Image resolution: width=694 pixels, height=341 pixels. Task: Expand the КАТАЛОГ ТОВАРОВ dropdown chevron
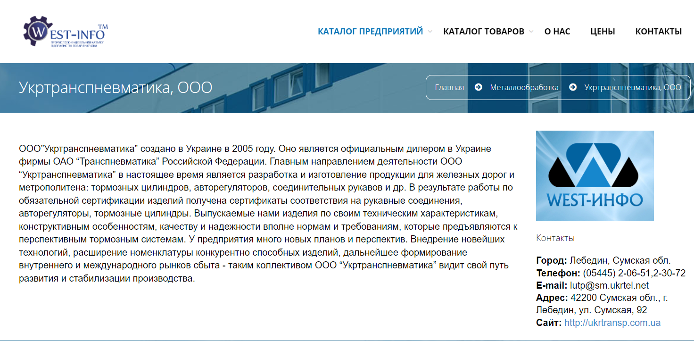pyautogui.click(x=531, y=32)
